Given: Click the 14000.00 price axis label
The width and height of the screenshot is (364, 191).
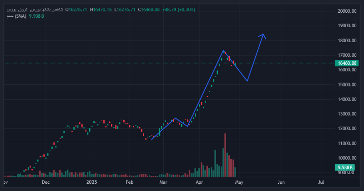Looking at the screenshot, I should tap(347, 99).
